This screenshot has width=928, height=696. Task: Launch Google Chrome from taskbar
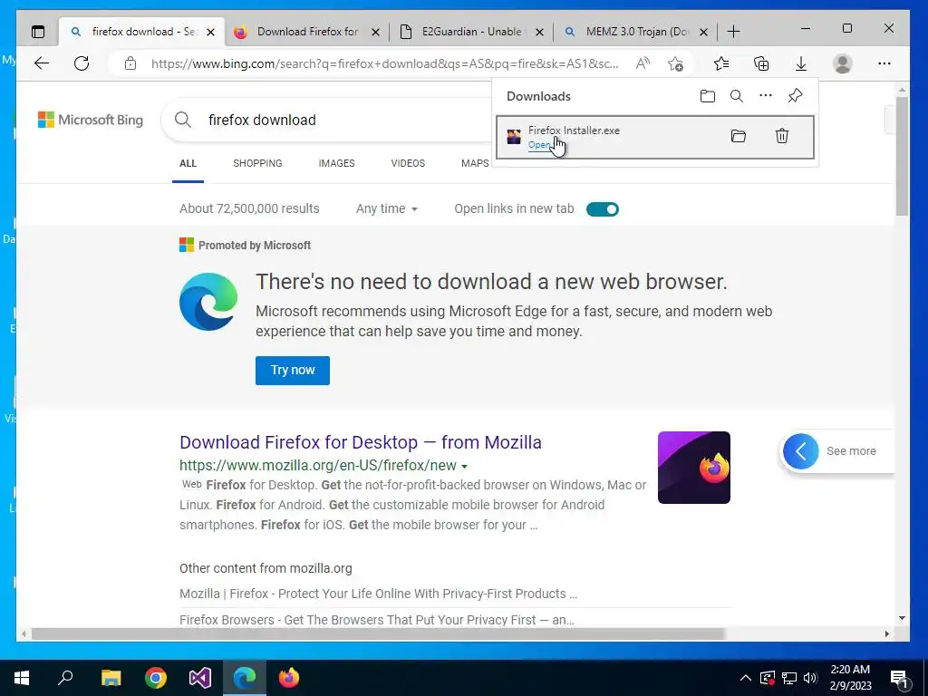[x=156, y=678]
